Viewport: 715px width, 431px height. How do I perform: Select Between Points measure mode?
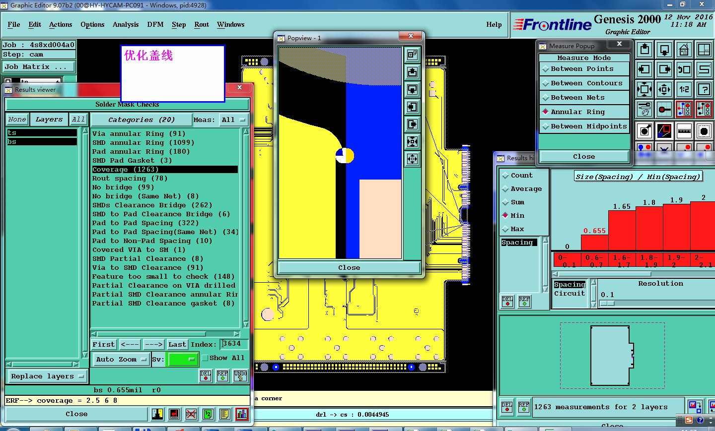(x=584, y=69)
